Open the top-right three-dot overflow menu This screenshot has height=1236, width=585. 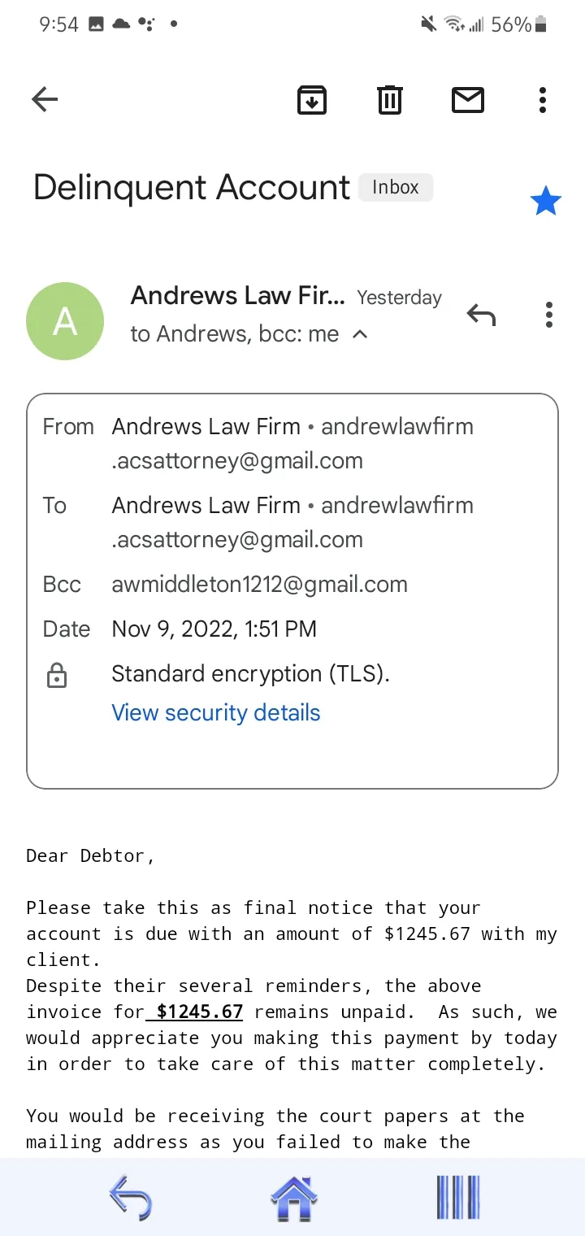[x=543, y=100]
